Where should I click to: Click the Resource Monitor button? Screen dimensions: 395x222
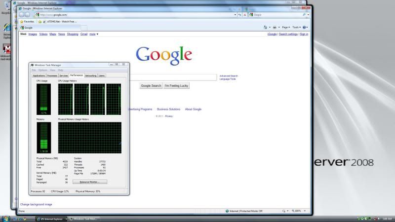pos(90,182)
